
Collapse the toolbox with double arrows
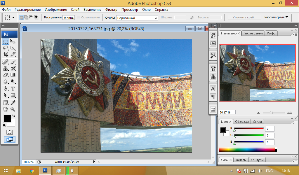click(x=3, y=25)
